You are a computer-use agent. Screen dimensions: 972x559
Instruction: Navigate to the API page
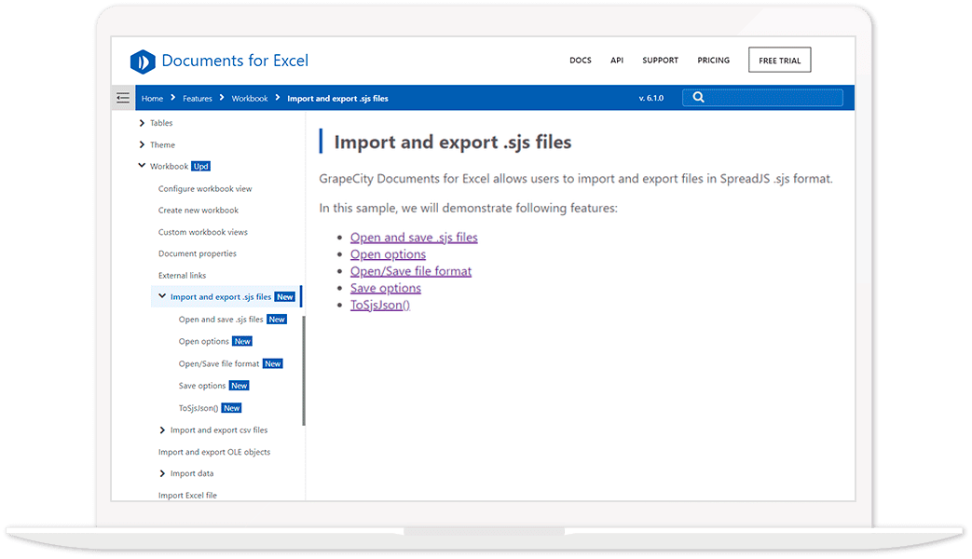(616, 60)
